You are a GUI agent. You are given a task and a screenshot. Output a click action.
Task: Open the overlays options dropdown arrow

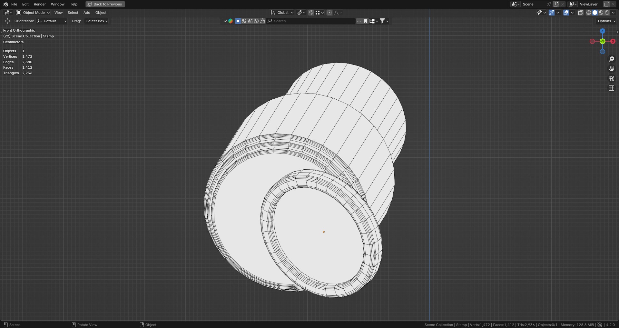[x=572, y=13]
